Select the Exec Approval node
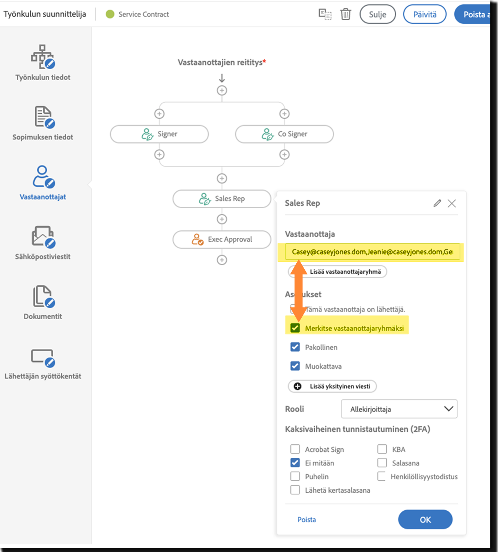The width and height of the screenshot is (498, 552). pyautogui.click(x=222, y=240)
